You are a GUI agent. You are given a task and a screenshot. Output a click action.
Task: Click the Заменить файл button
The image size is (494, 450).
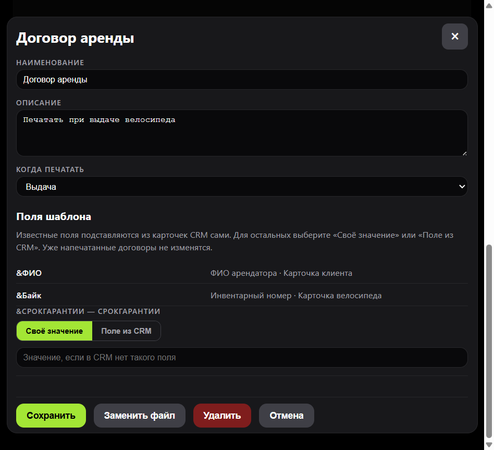pyautogui.click(x=140, y=415)
